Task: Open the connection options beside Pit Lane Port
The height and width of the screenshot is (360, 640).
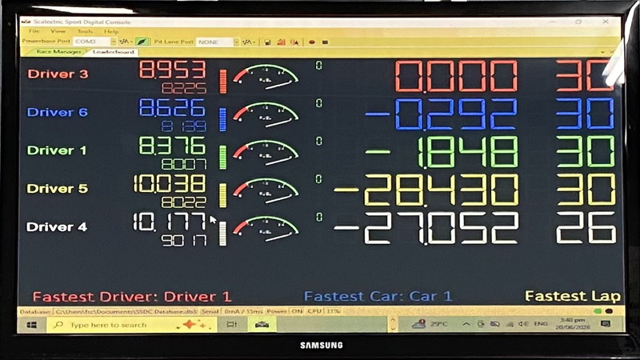Action: click(x=249, y=42)
